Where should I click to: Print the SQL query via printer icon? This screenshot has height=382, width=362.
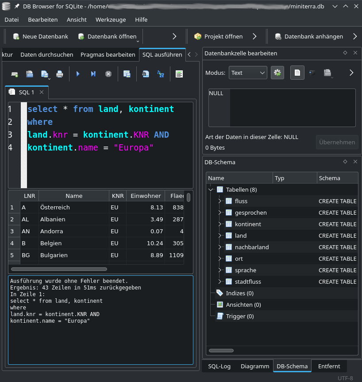click(x=60, y=74)
